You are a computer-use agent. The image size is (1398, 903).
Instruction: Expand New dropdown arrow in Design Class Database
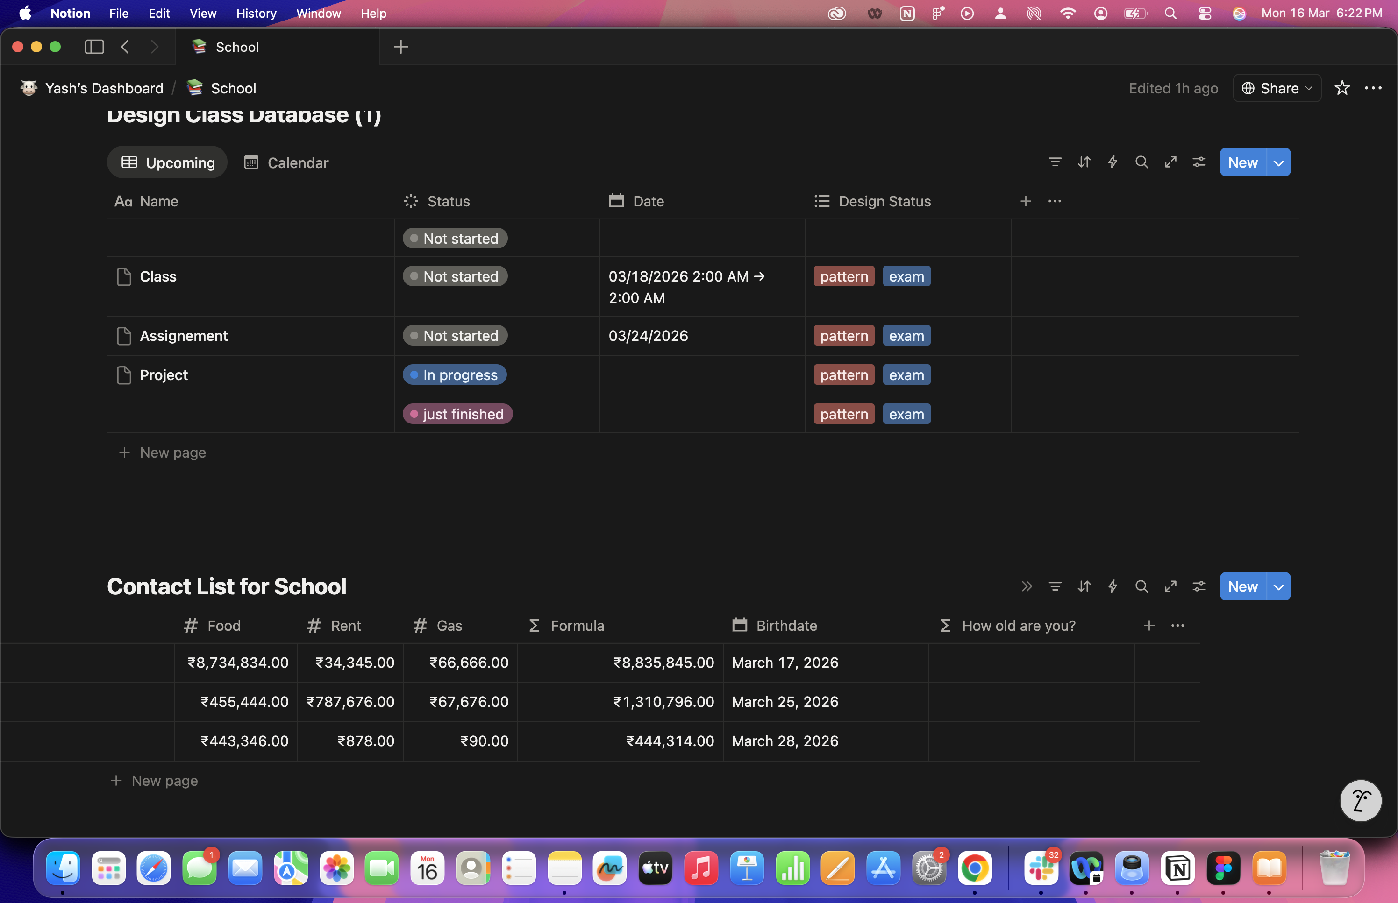(1278, 162)
